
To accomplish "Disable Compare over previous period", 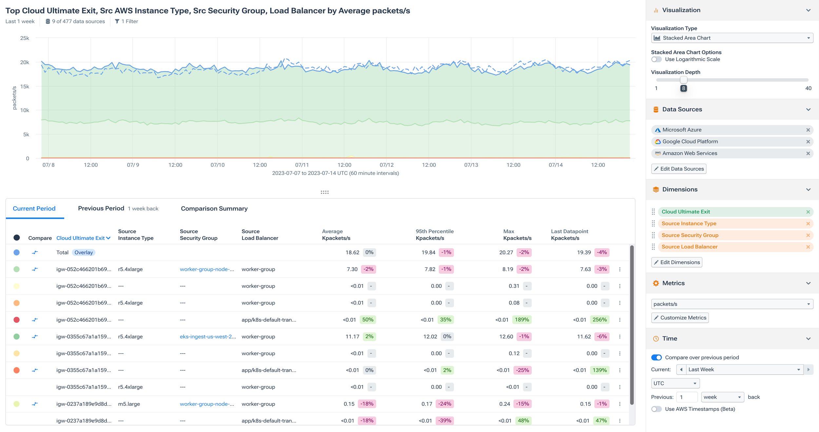I will tap(657, 357).
